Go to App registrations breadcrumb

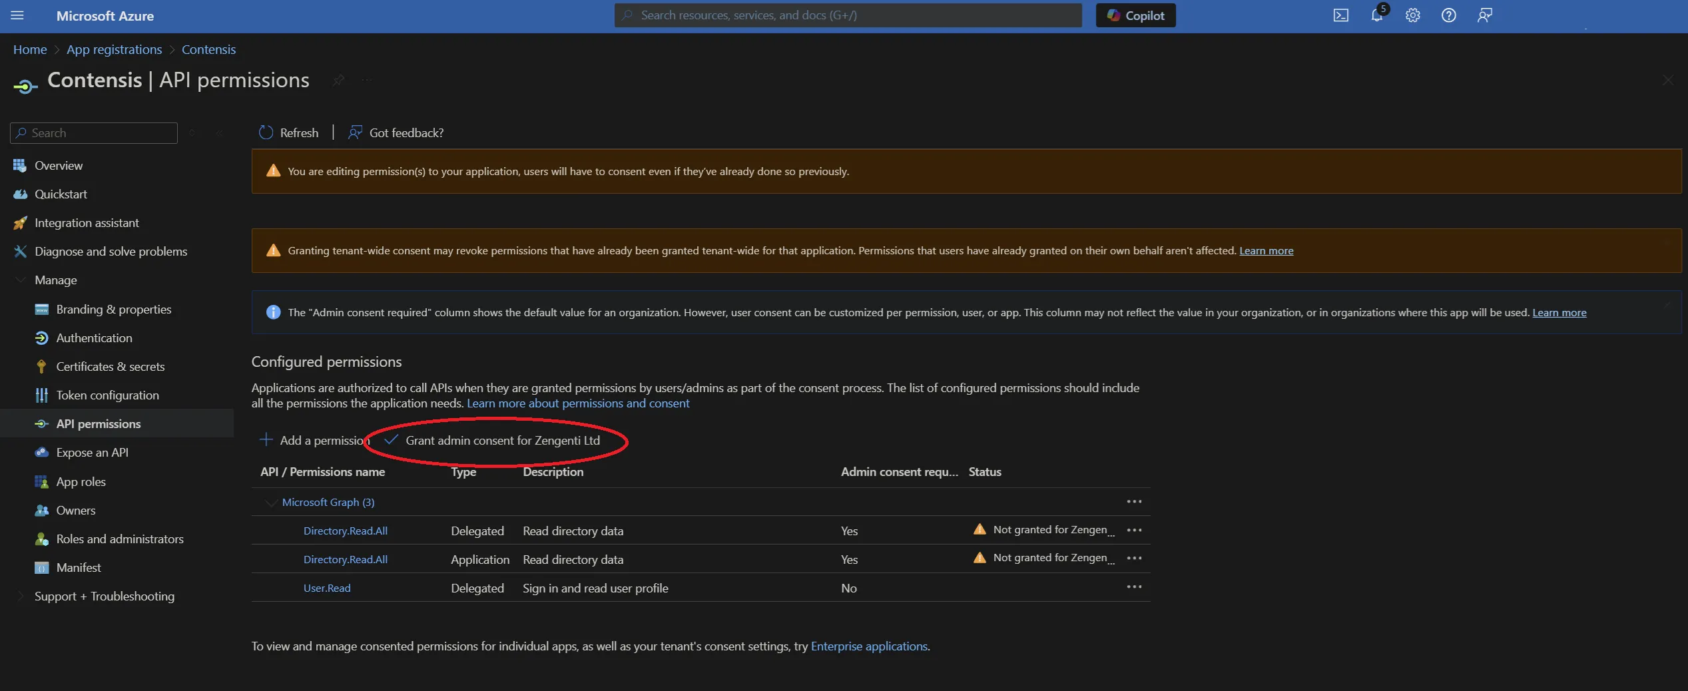pyautogui.click(x=114, y=49)
